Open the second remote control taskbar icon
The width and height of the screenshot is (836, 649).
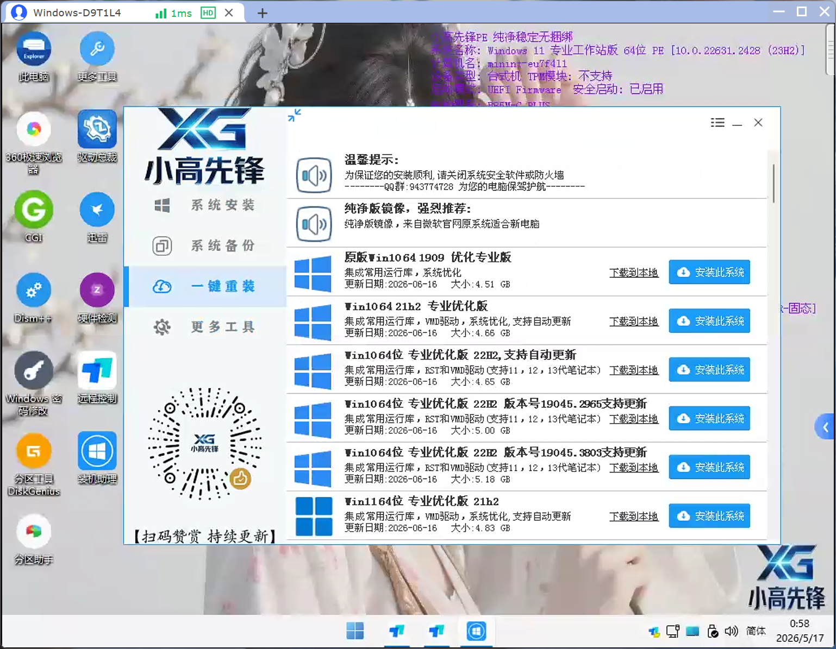point(436,631)
